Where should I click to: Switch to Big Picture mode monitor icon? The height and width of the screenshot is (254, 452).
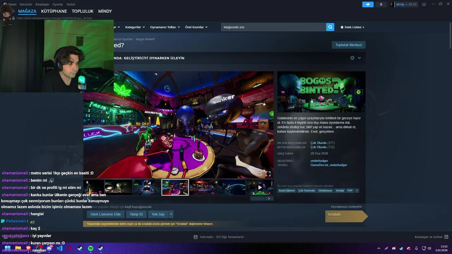424,5
